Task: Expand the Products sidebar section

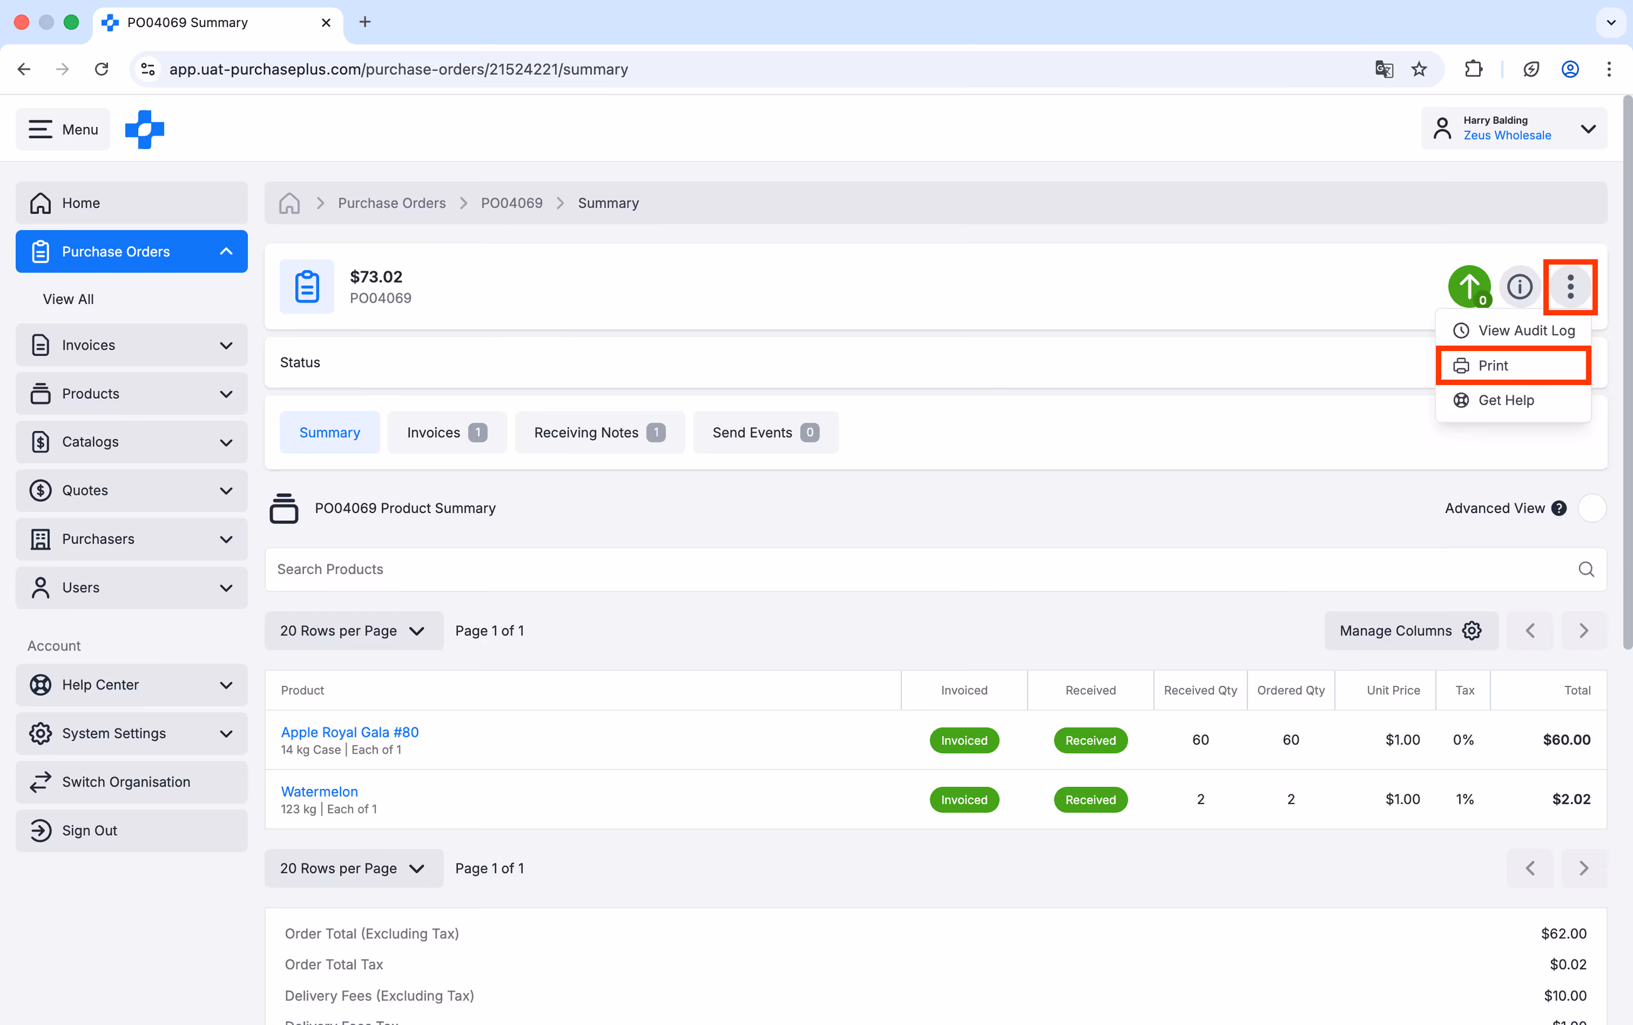Action: 225,394
